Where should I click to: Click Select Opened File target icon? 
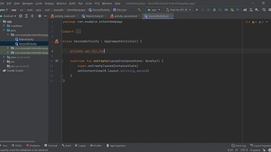(x=21, y=16)
